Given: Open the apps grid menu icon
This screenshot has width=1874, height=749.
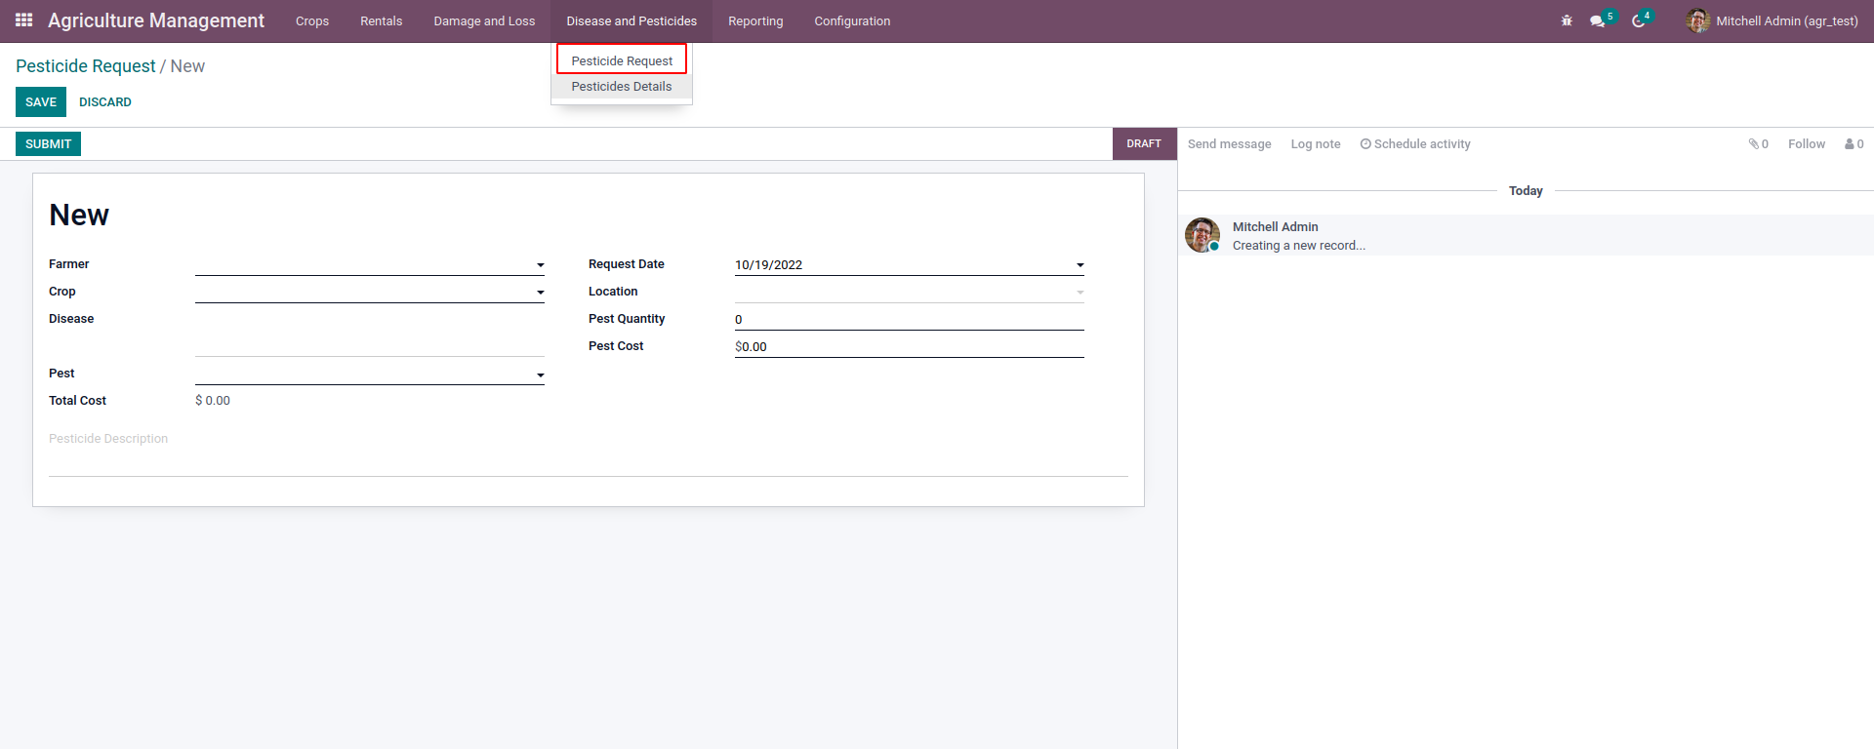Looking at the screenshot, I should pyautogui.click(x=24, y=20).
